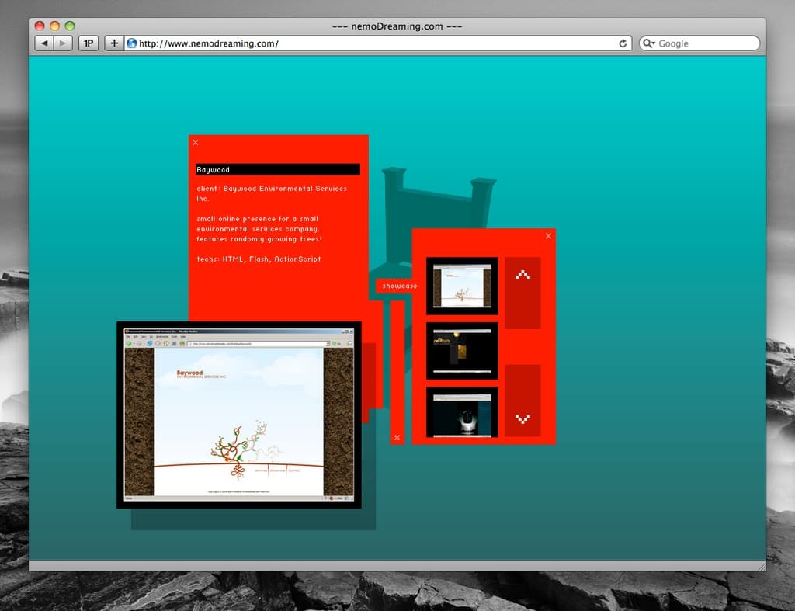The height and width of the screenshot is (611, 795).
Task: Click the globe site icon beside the URL
Action: tap(131, 43)
